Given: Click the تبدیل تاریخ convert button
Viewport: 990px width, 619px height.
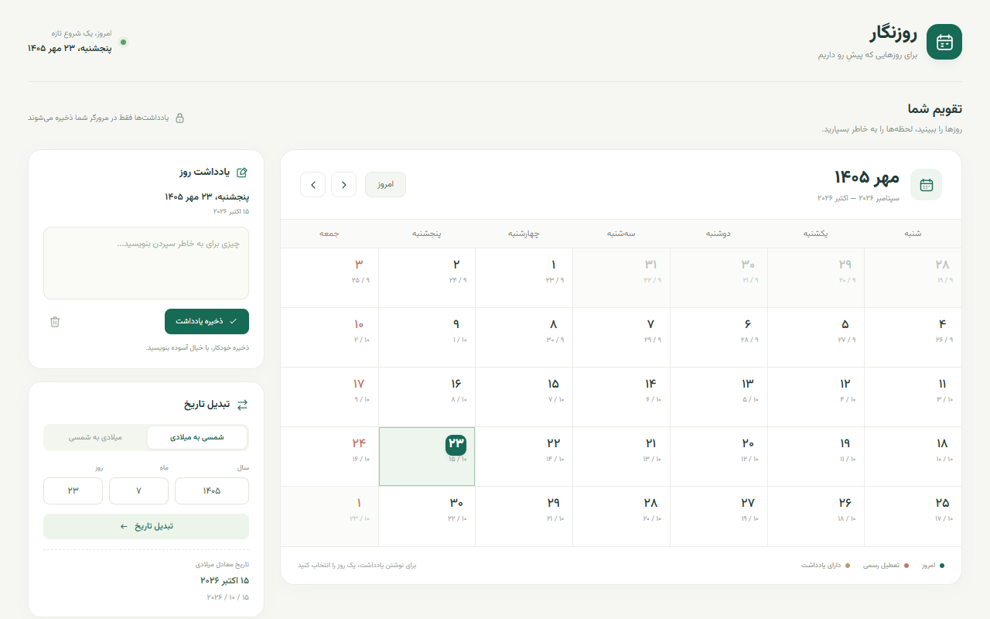Looking at the screenshot, I should click(146, 526).
